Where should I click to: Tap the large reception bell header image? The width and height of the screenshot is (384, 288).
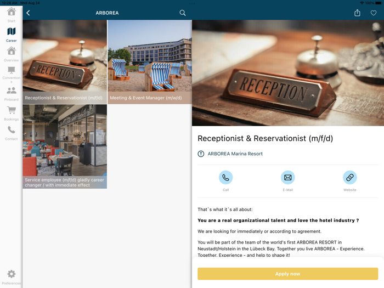point(288,73)
